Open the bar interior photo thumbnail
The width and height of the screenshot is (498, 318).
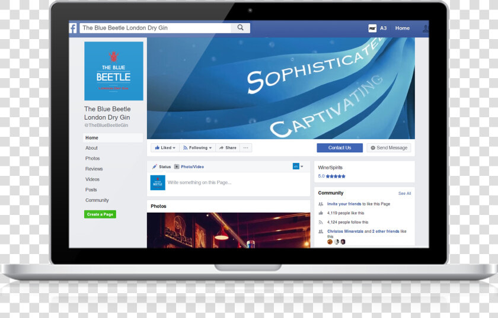coord(228,230)
